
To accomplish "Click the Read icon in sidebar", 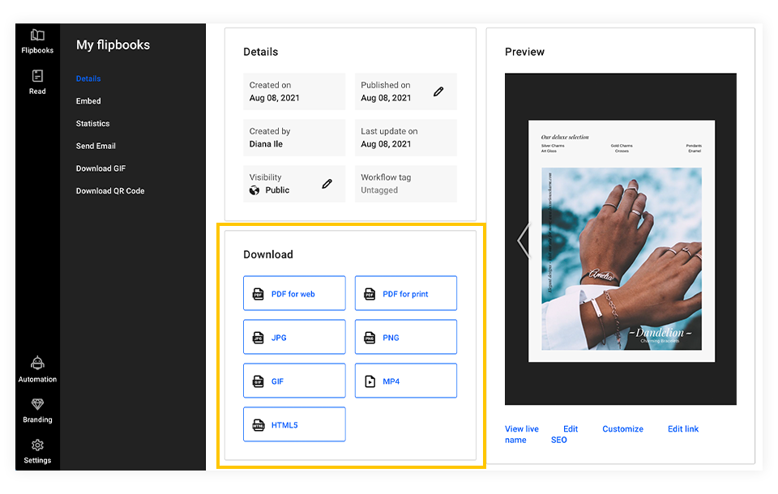I will pos(37,82).
